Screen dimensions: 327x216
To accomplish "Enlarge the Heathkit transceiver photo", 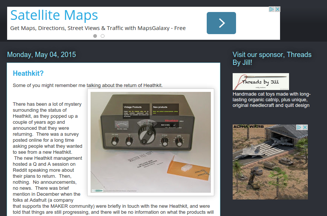I will tap(151, 142).
